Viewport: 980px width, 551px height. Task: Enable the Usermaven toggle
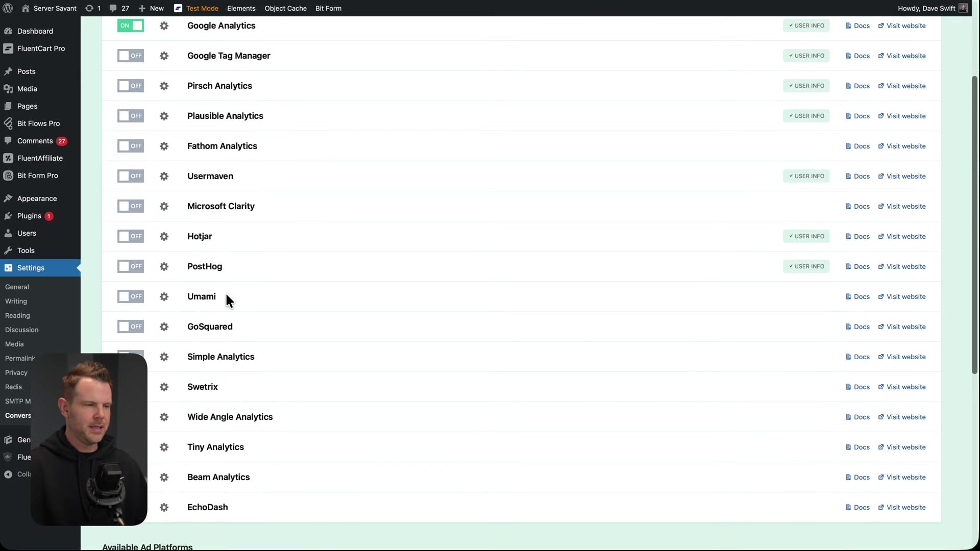point(131,176)
